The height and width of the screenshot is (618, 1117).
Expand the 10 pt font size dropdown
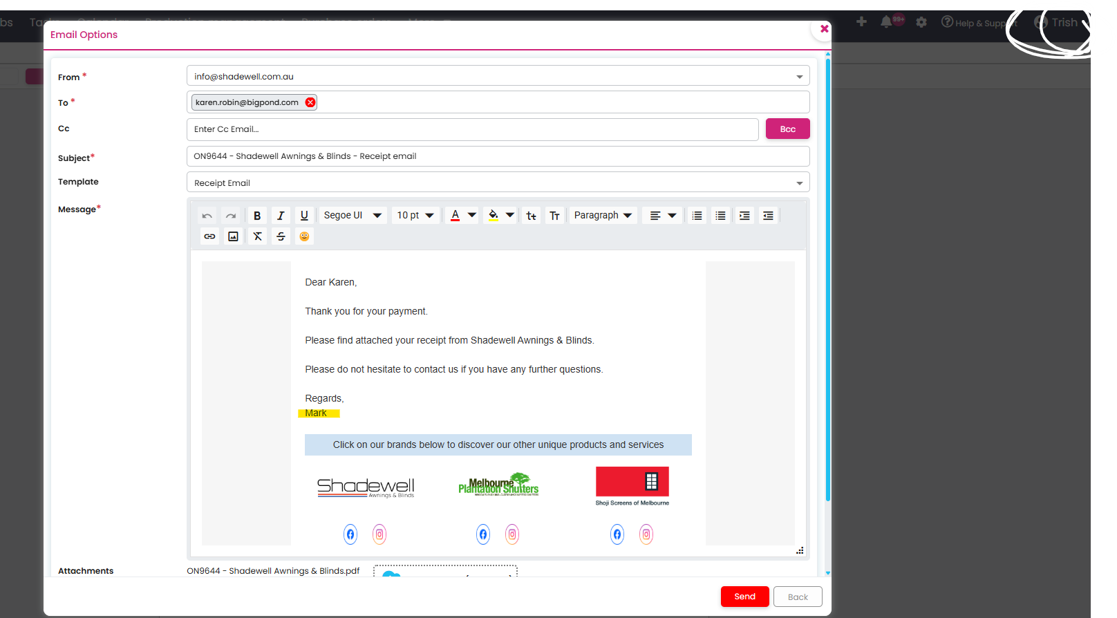tap(415, 216)
